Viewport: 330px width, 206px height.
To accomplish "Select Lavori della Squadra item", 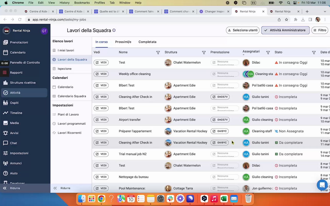I will 71,59.
